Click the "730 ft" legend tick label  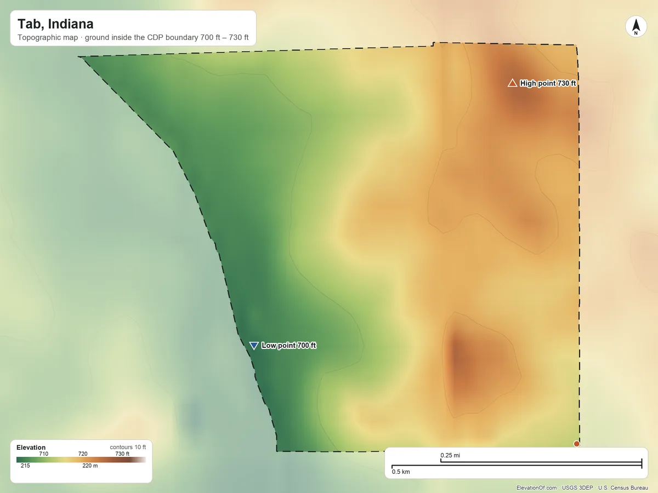click(x=122, y=454)
